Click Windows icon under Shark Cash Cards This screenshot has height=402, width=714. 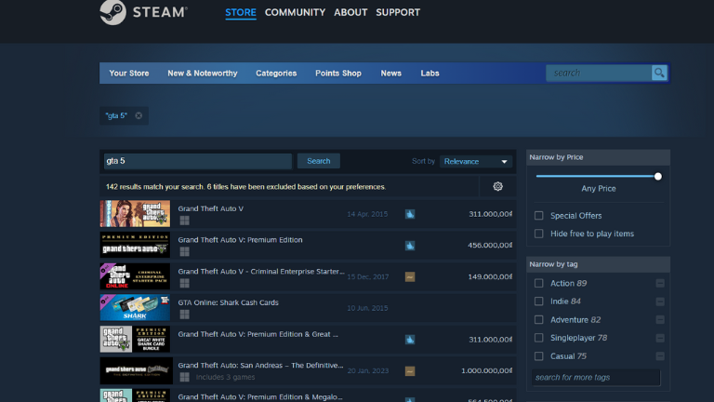click(x=184, y=314)
